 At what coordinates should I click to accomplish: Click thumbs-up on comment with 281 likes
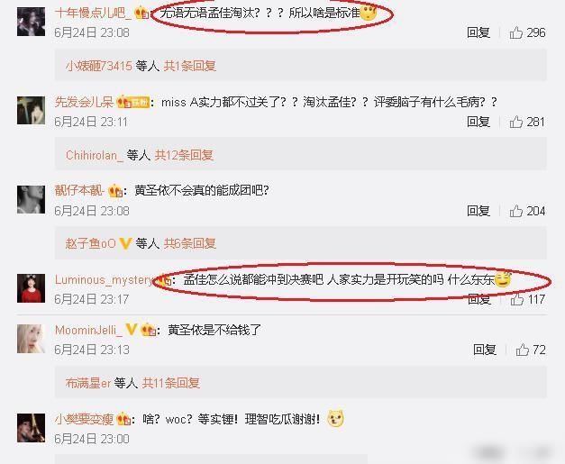click(x=516, y=123)
